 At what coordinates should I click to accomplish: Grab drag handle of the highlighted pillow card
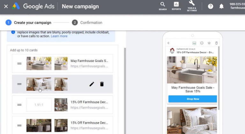coord(19,84)
